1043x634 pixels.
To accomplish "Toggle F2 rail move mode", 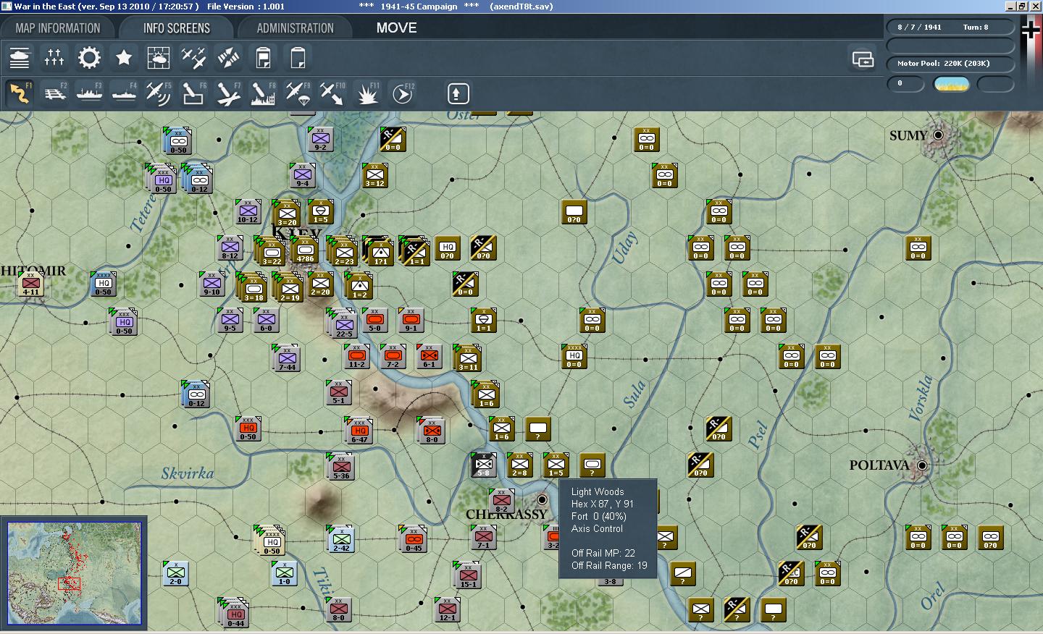I will [x=54, y=94].
